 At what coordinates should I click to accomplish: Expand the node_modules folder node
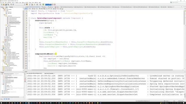(4, 10)
